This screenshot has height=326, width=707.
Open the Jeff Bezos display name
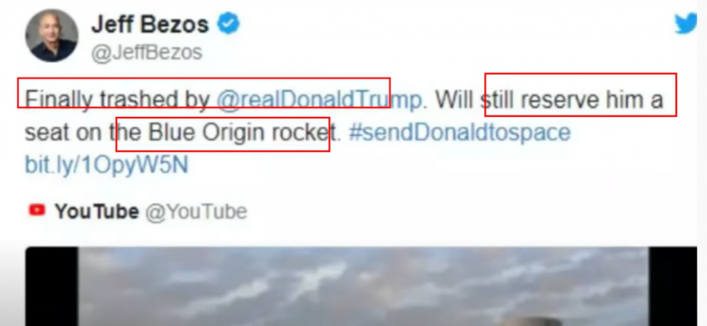pyautogui.click(x=150, y=24)
